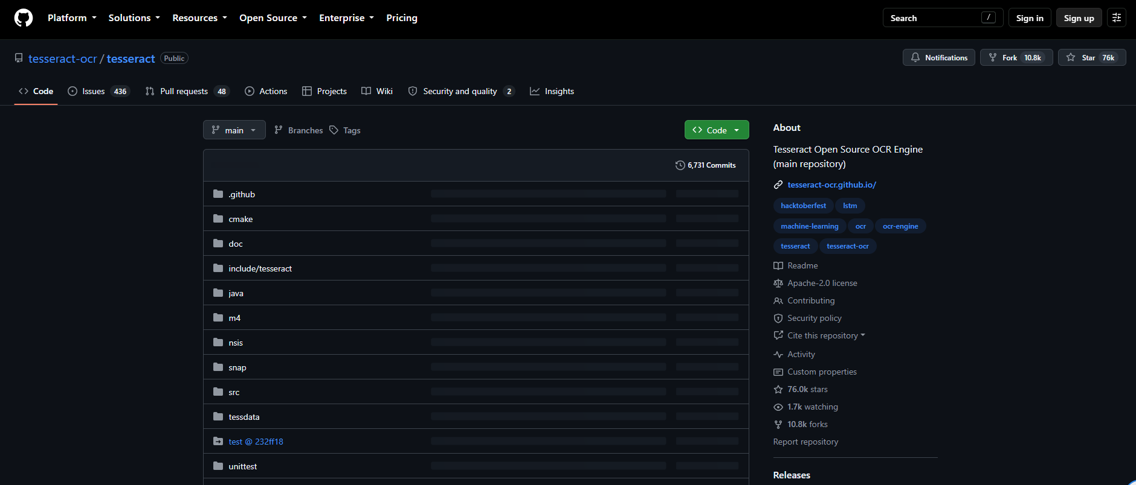View repository Tags
The image size is (1136, 485).
(345, 130)
